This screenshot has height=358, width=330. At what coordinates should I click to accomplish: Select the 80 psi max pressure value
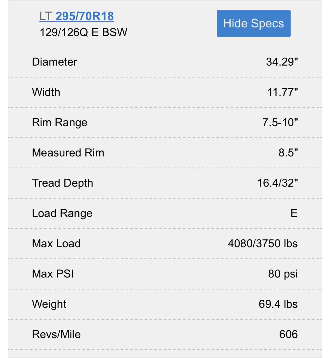pyautogui.click(x=283, y=274)
